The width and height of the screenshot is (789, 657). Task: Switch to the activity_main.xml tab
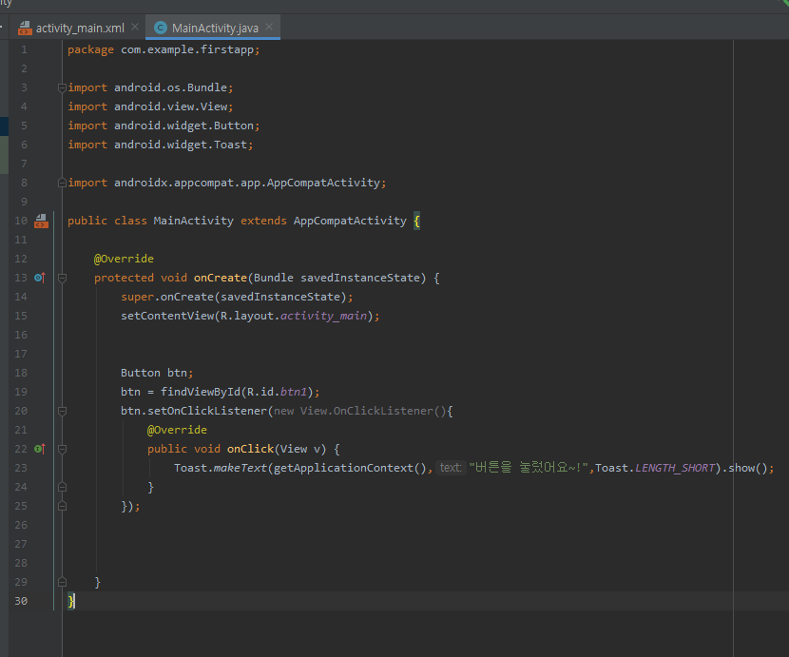click(80, 28)
